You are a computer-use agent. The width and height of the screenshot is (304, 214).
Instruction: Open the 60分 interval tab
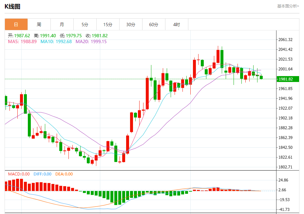[x=154, y=25]
